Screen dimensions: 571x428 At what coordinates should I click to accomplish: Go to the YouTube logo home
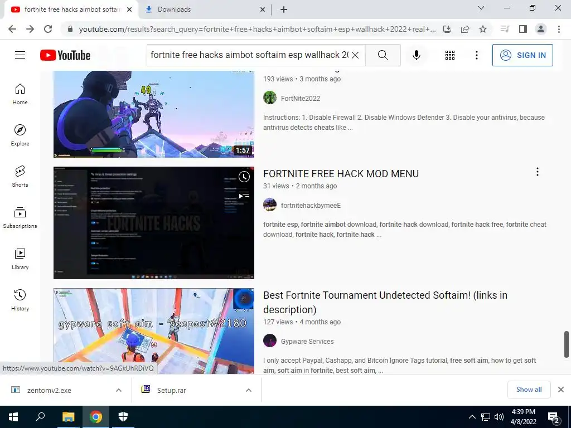pyautogui.click(x=65, y=55)
